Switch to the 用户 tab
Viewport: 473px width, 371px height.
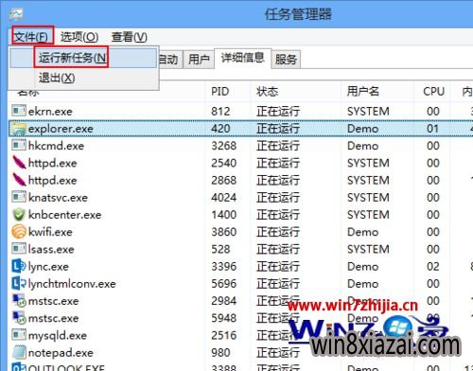click(x=199, y=60)
